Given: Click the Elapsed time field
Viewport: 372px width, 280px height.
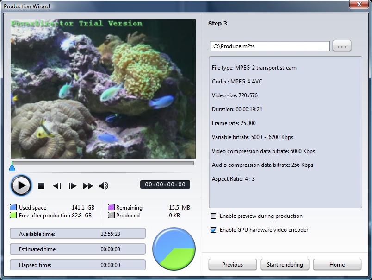Looking at the screenshot, I should point(78,265).
